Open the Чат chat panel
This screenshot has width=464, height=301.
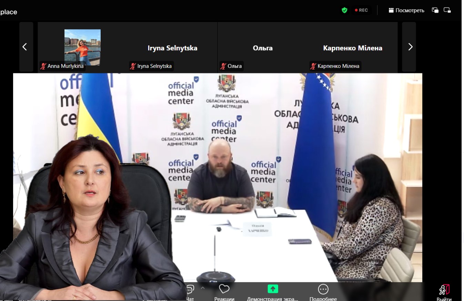point(190,292)
